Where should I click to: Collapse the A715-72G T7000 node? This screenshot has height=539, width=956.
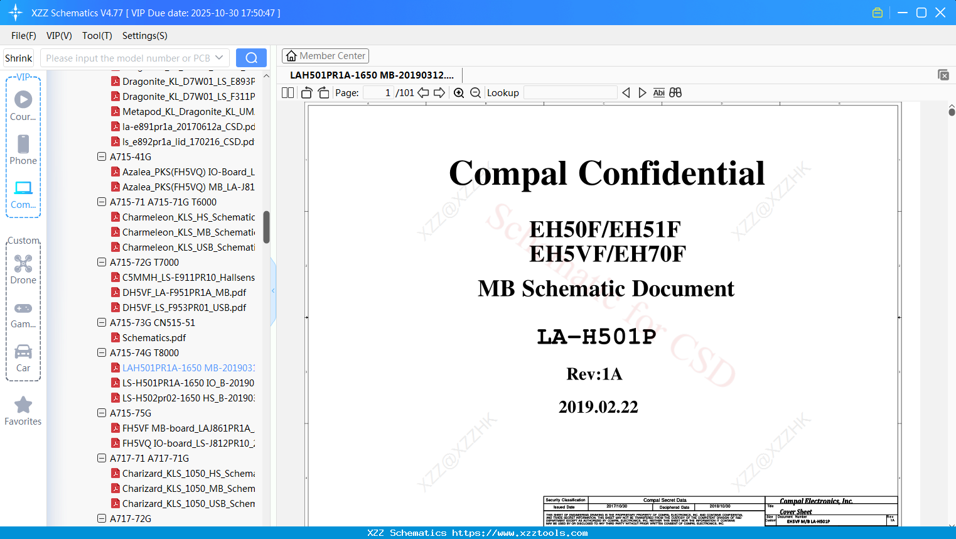pos(102,262)
